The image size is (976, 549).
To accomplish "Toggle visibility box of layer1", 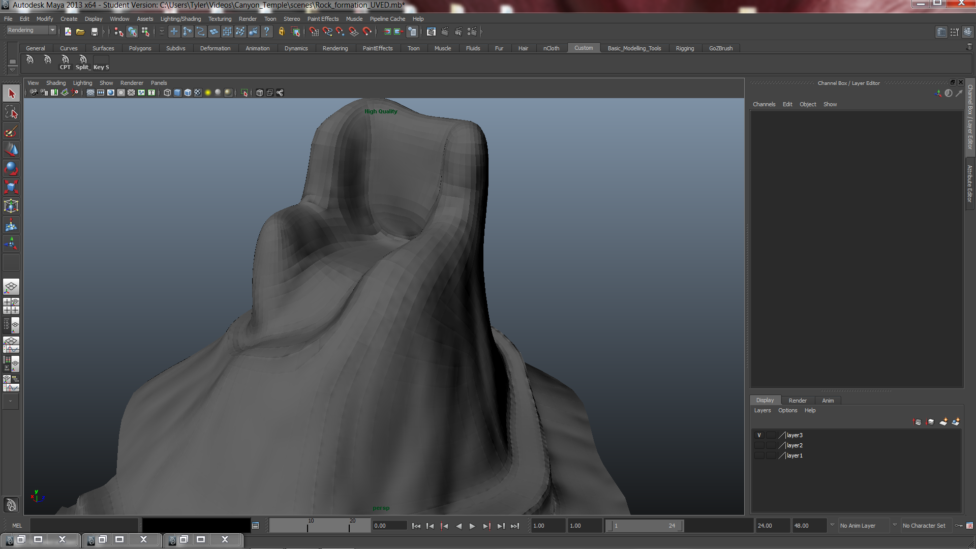I will (x=759, y=455).
